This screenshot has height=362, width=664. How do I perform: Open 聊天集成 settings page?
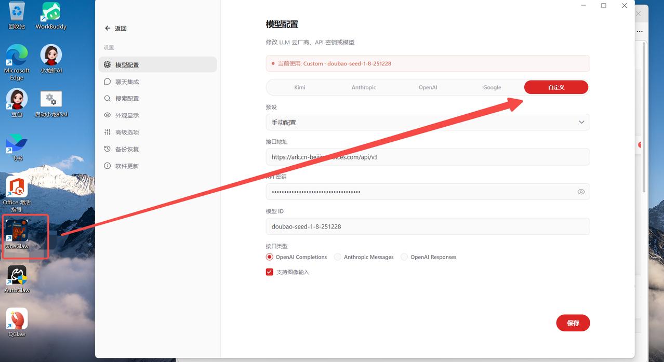pyautogui.click(x=157, y=82)
